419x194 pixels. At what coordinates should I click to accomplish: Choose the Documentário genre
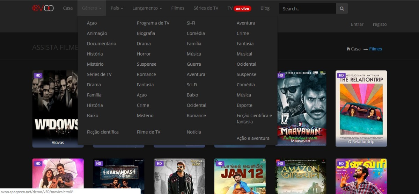[x=102, y=44]
